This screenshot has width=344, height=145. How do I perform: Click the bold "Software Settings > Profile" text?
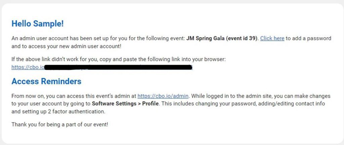pyautogui.click(x=126, y=104)
